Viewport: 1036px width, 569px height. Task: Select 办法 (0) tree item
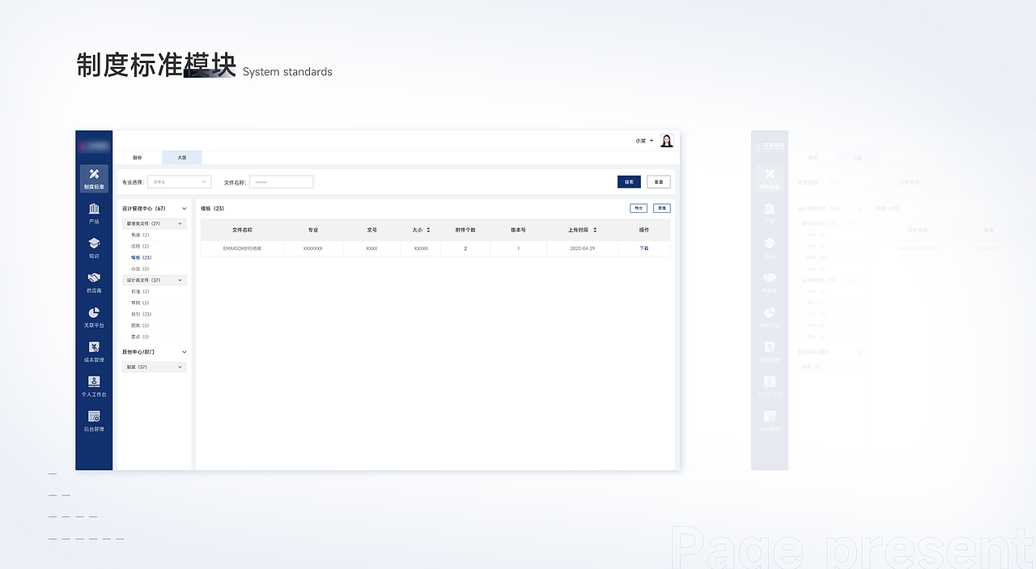(140, 269)
